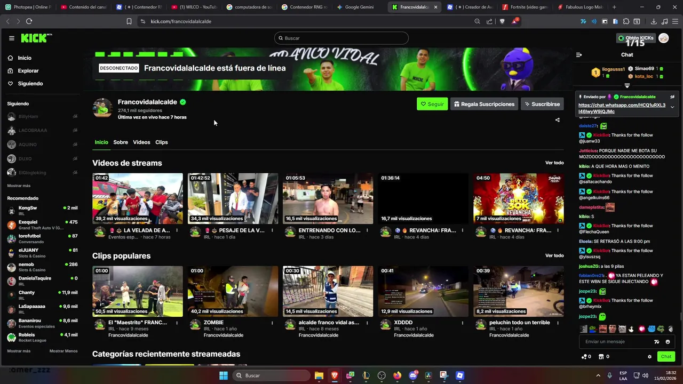The image size is (683, 384).
Task: Click the channel share icon
Action: (558, 120)
